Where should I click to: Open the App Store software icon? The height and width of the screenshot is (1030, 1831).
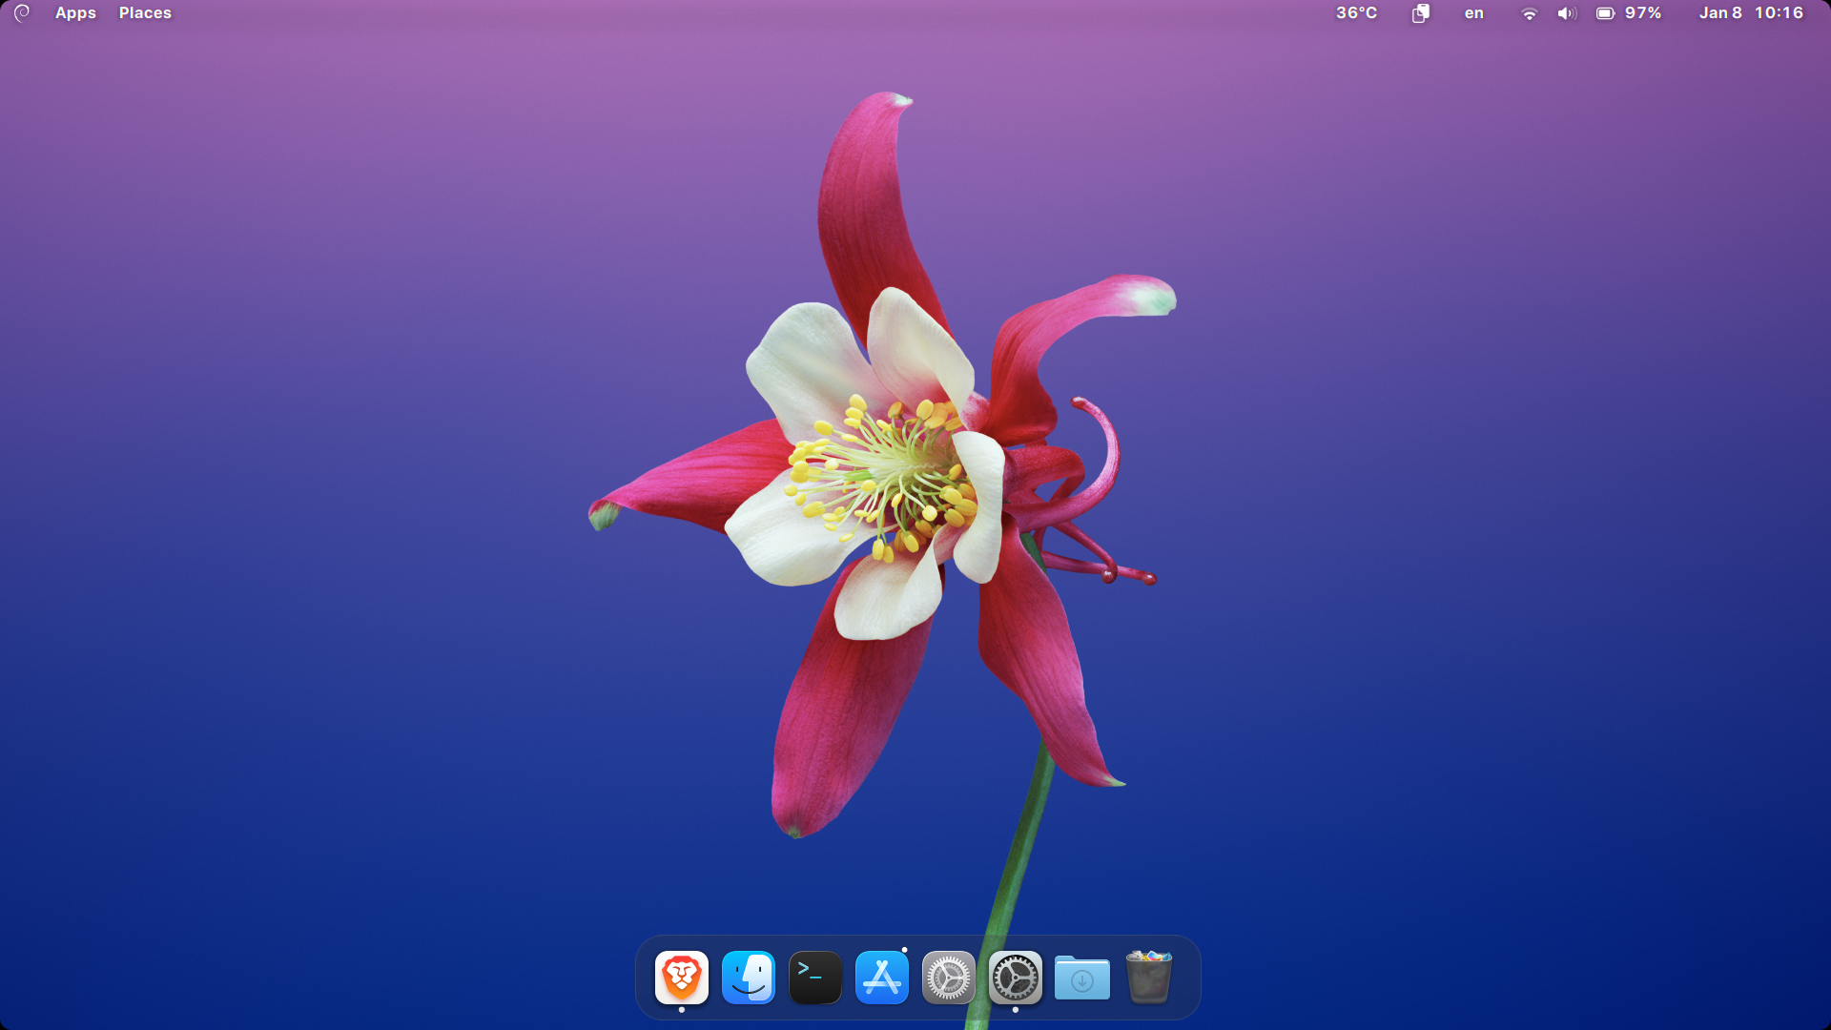881,978
